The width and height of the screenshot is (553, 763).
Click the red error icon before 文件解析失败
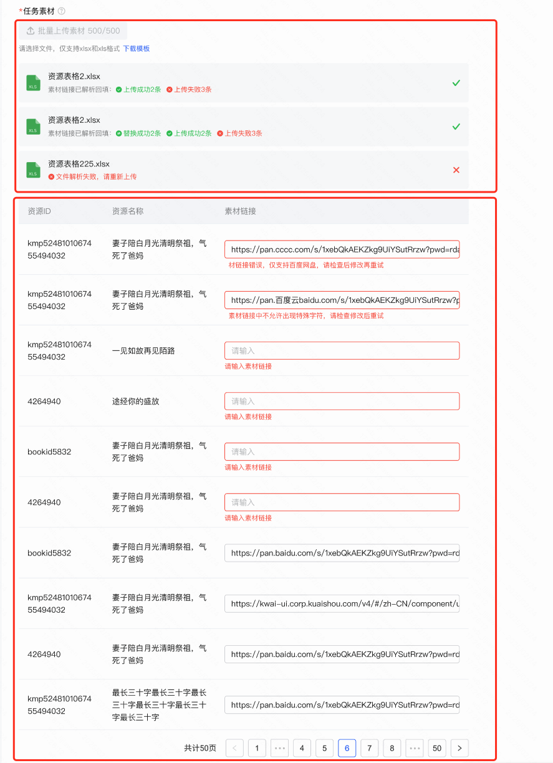pos(51,177)
